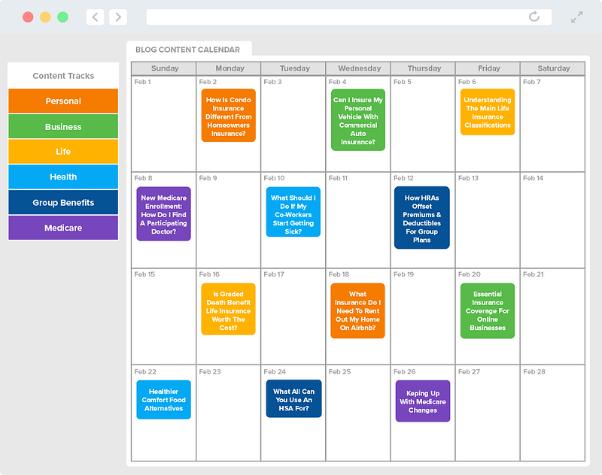Open the Airbnb rental insurance post

tap(358, 311)
